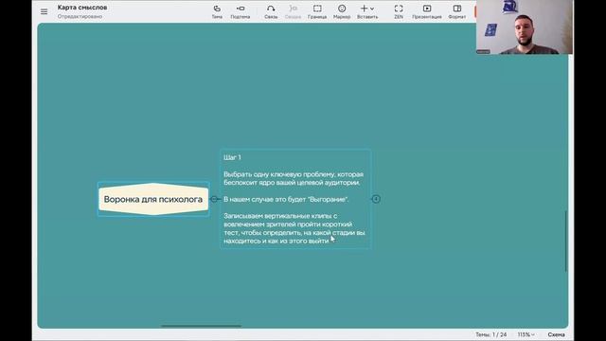Click the Отредактировано status text
Screen dimensions: 606x341
click(x=80, y=17)
